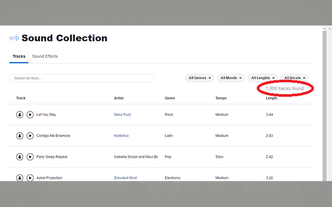The image size is (332, 207).
Task: Play Party Sleep Repeat track
Action: (30, 157)
